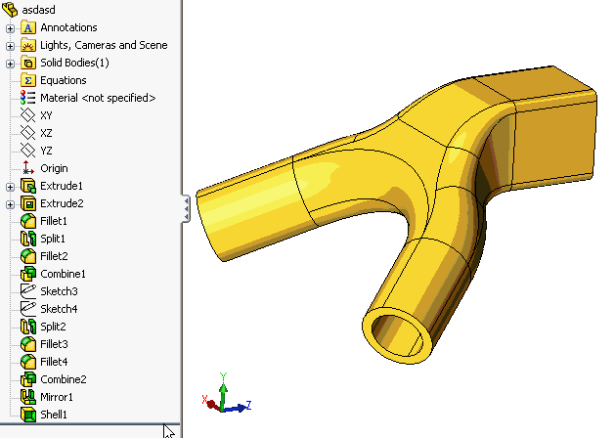The width and height of the screenshot is (614, 438).
Task: Select the 'Split2' label
Action: tap(53, 327)
